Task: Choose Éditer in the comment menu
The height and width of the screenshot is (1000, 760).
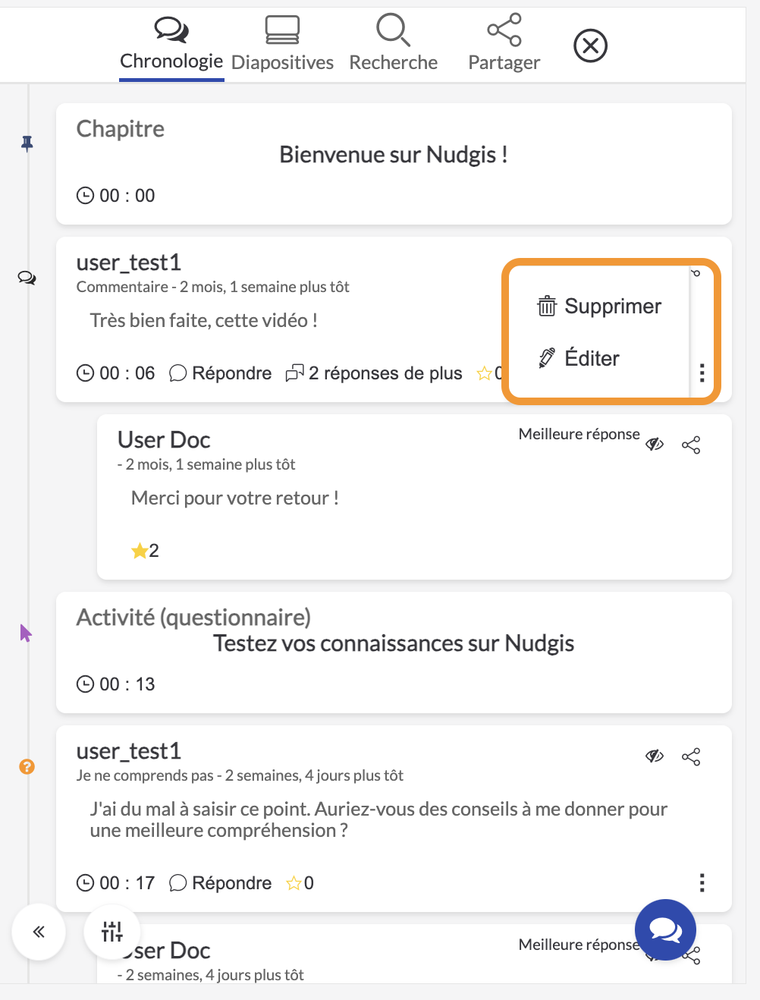Action: coord(579,358)
